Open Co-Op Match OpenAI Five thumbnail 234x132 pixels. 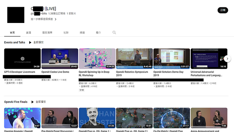[172, 118]
